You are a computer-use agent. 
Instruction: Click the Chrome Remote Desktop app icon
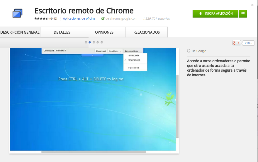pyautogui.click(x=17, y=13)
